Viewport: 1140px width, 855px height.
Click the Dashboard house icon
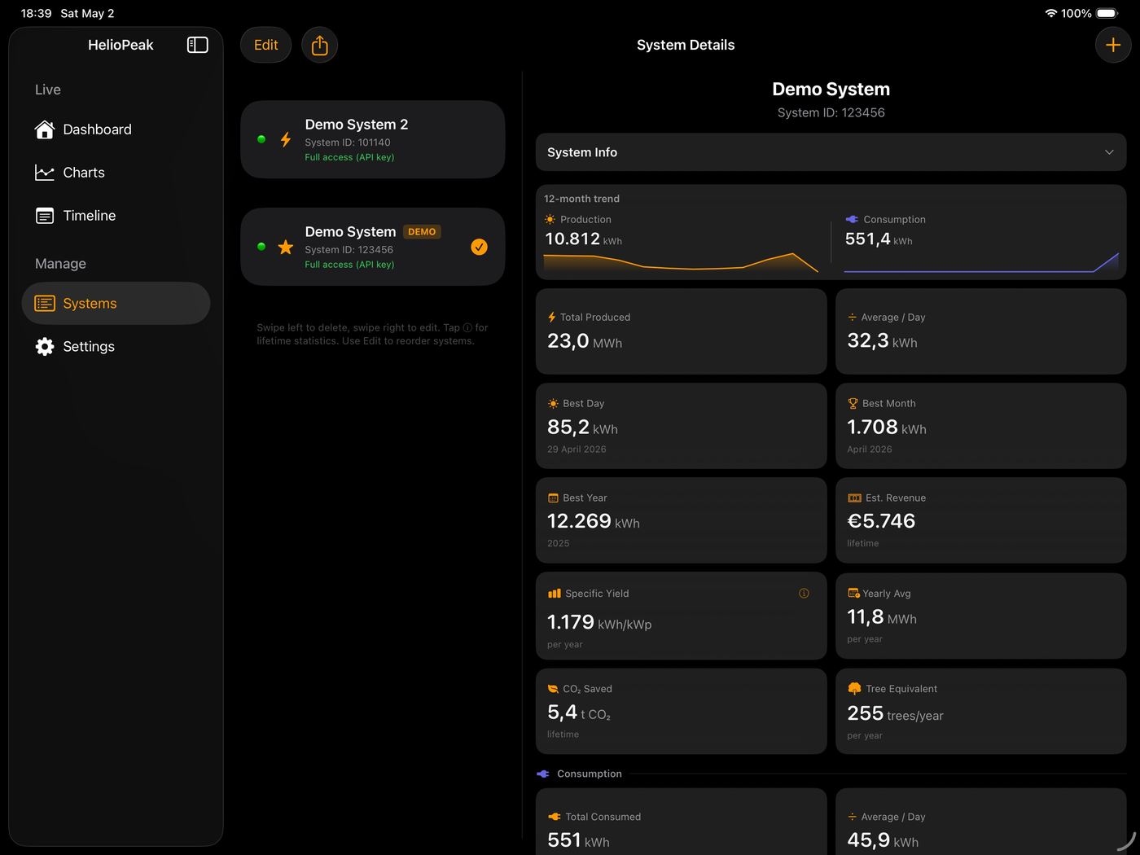45,129
